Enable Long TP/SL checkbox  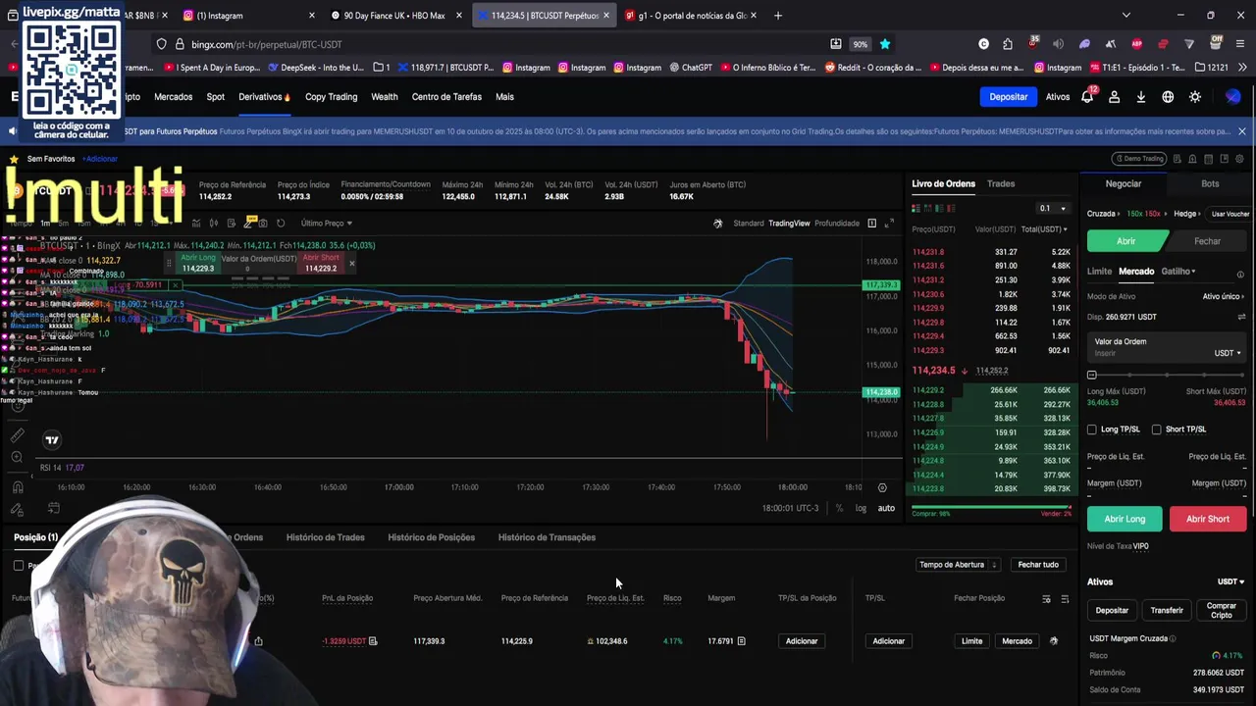pyautogui.click(x=1092, y=429)
